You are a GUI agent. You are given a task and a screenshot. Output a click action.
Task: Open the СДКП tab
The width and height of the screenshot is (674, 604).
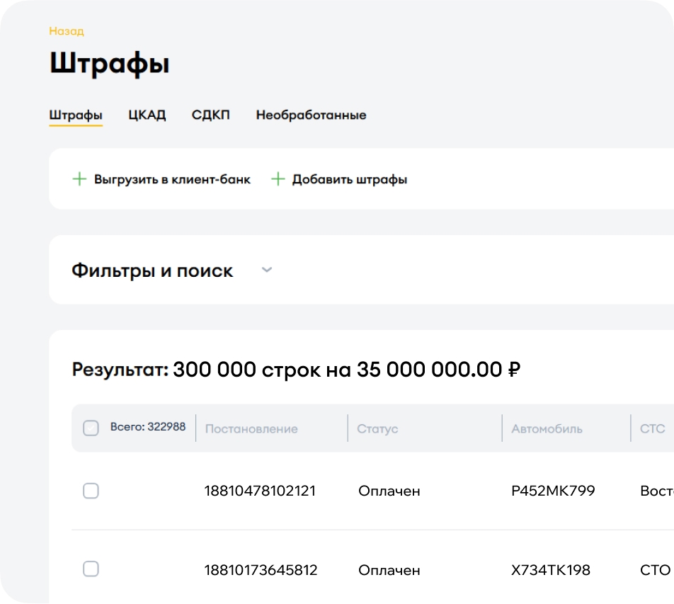tap(210, 115)
